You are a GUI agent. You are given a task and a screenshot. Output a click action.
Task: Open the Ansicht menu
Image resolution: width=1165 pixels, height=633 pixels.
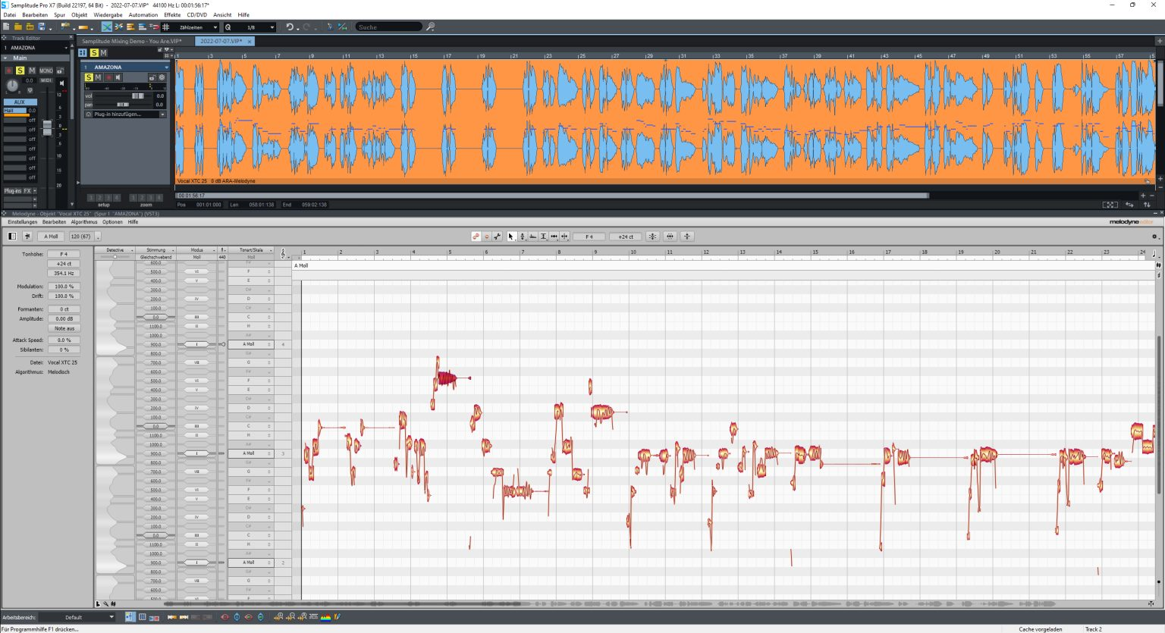pyautogui.click(x=222, y=15)
